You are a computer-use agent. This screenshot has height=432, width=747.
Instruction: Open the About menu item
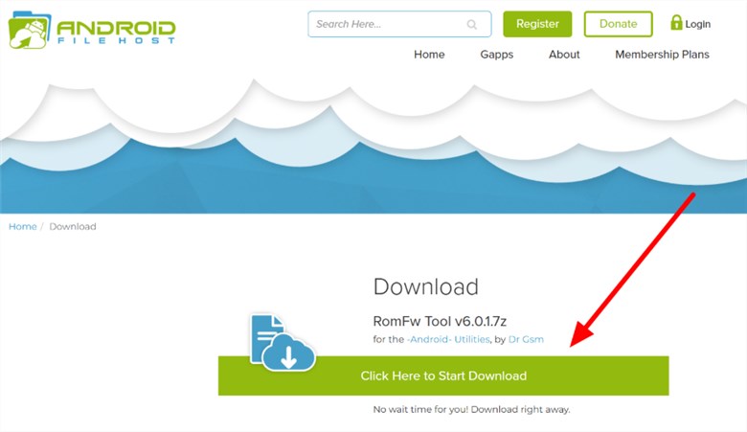(x=564, y=55)
